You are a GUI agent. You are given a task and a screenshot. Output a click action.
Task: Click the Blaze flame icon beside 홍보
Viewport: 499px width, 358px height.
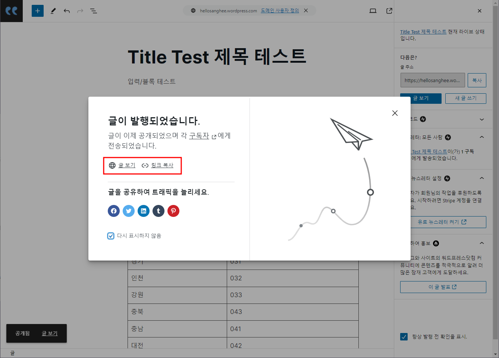(x=436, y=243)
